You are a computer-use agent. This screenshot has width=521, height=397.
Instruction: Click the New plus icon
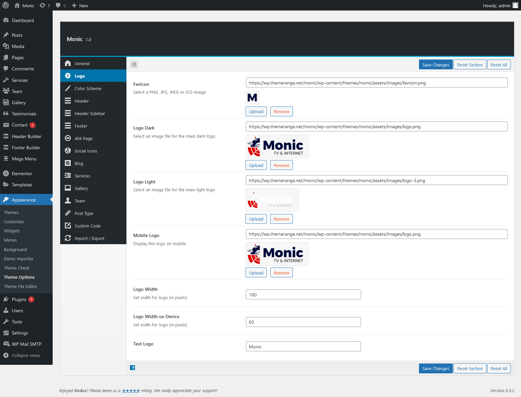coord(74,6)
